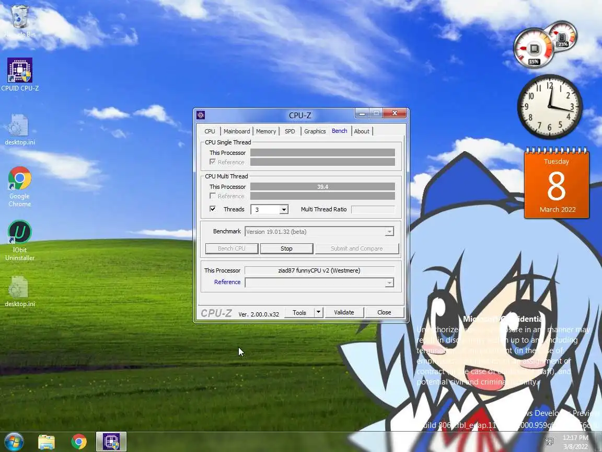Select the desktop.ini file below CPUID CPU-Z
This screenshot has height=452, width=602.
19,130
